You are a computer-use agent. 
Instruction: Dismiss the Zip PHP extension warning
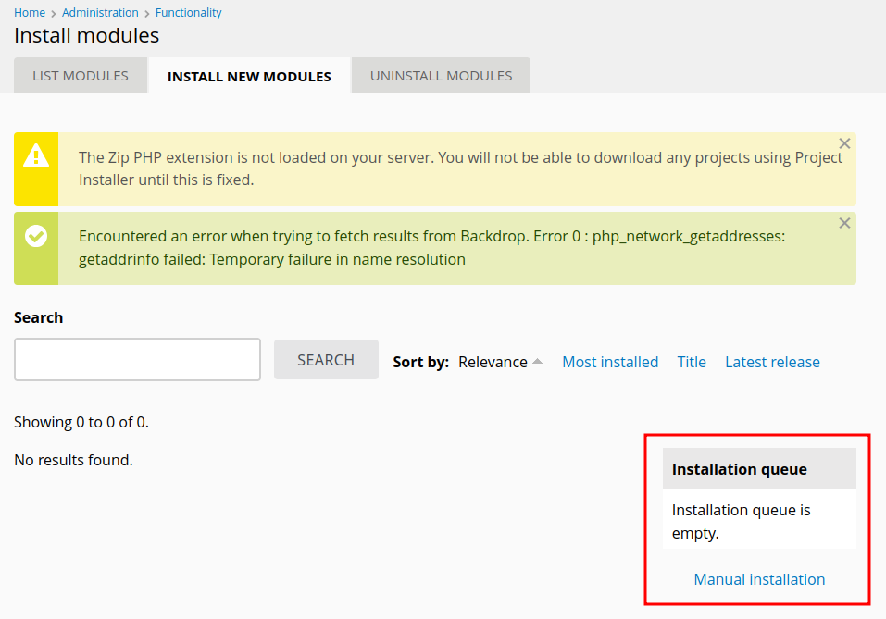(844, 143)
